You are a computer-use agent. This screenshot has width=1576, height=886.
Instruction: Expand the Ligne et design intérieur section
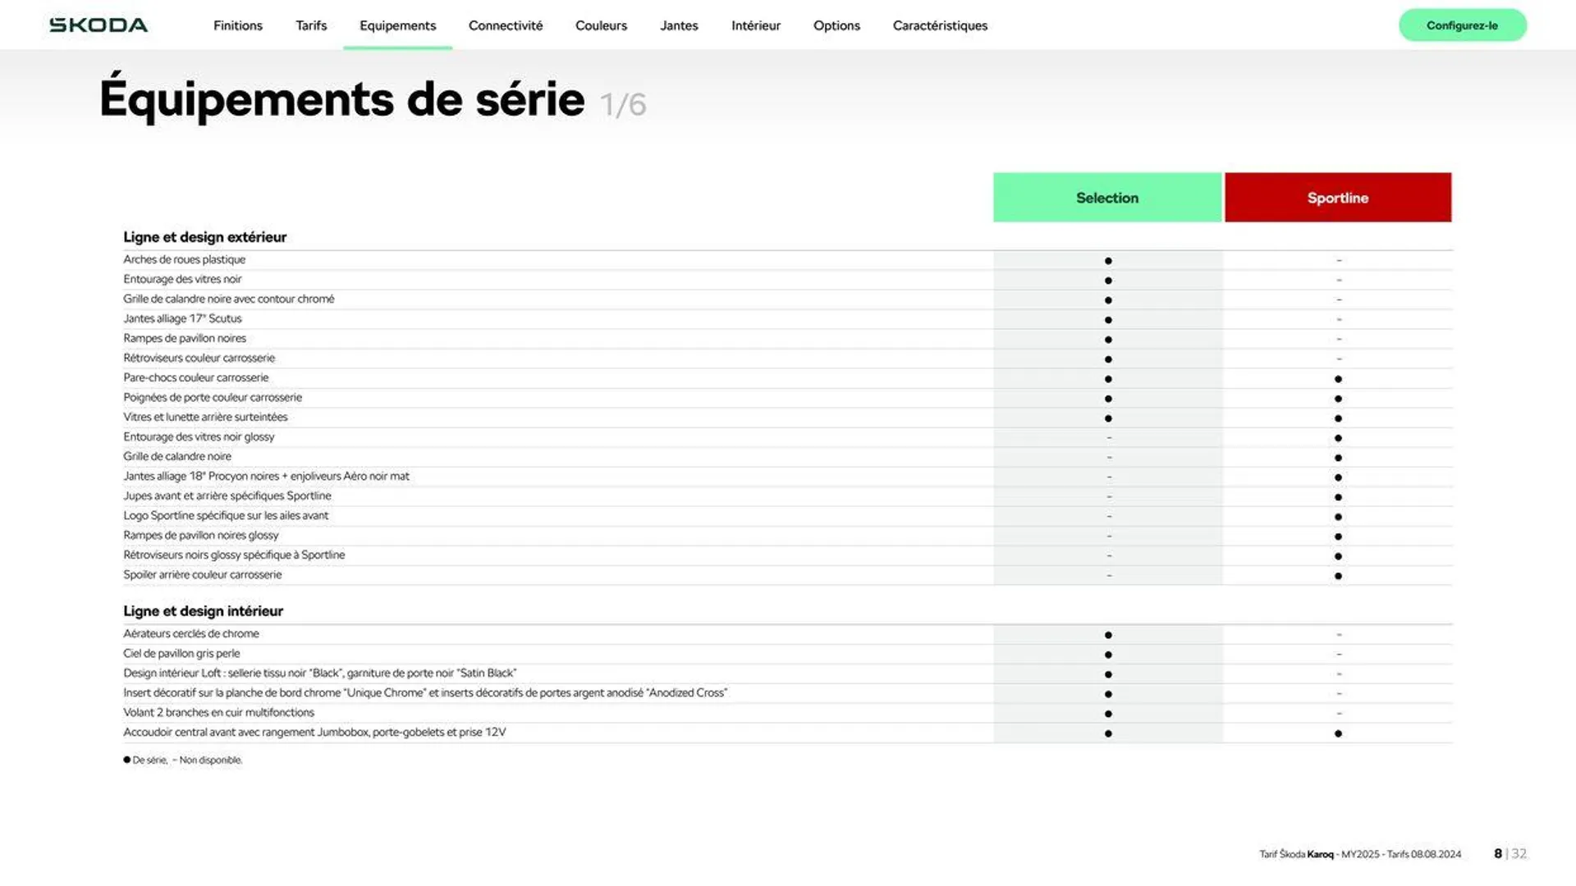203,611
